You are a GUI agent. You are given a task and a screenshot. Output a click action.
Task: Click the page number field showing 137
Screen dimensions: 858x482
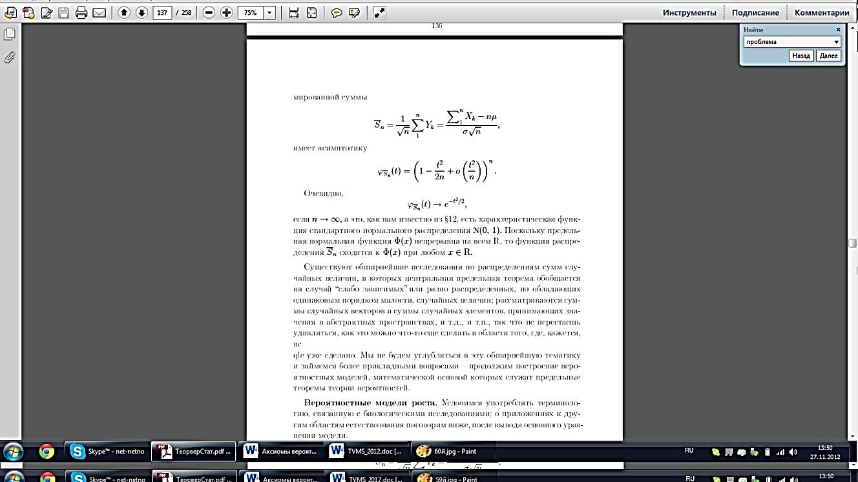coord(162,12)
